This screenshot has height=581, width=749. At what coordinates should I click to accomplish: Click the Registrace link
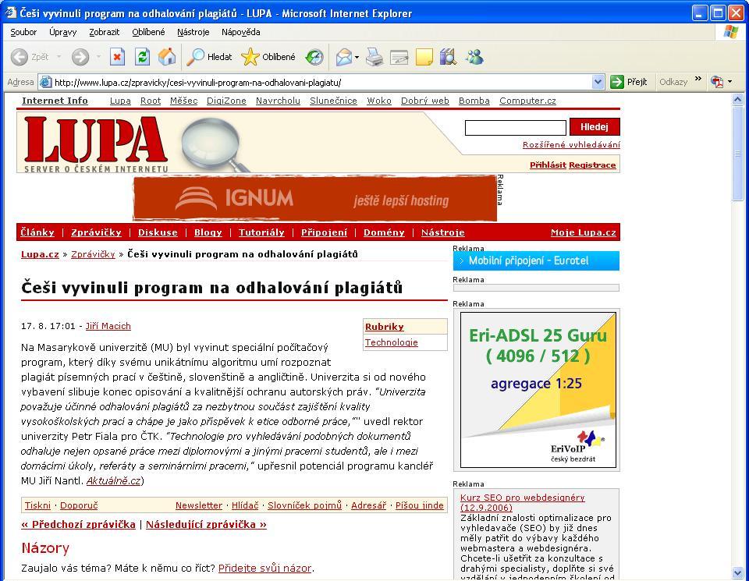coord(592,165)
